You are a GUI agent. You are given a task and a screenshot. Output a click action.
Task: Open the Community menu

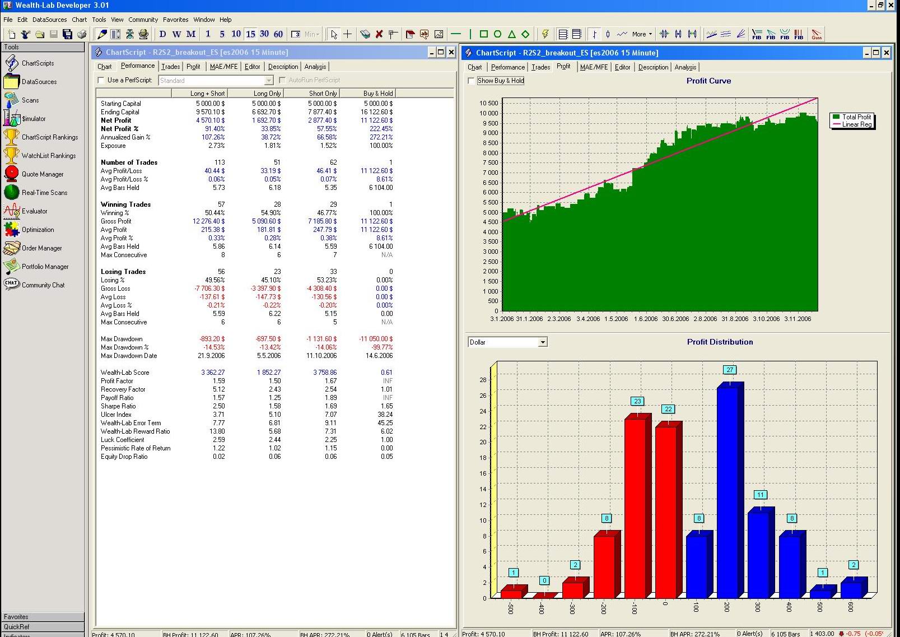pos(143,20)
